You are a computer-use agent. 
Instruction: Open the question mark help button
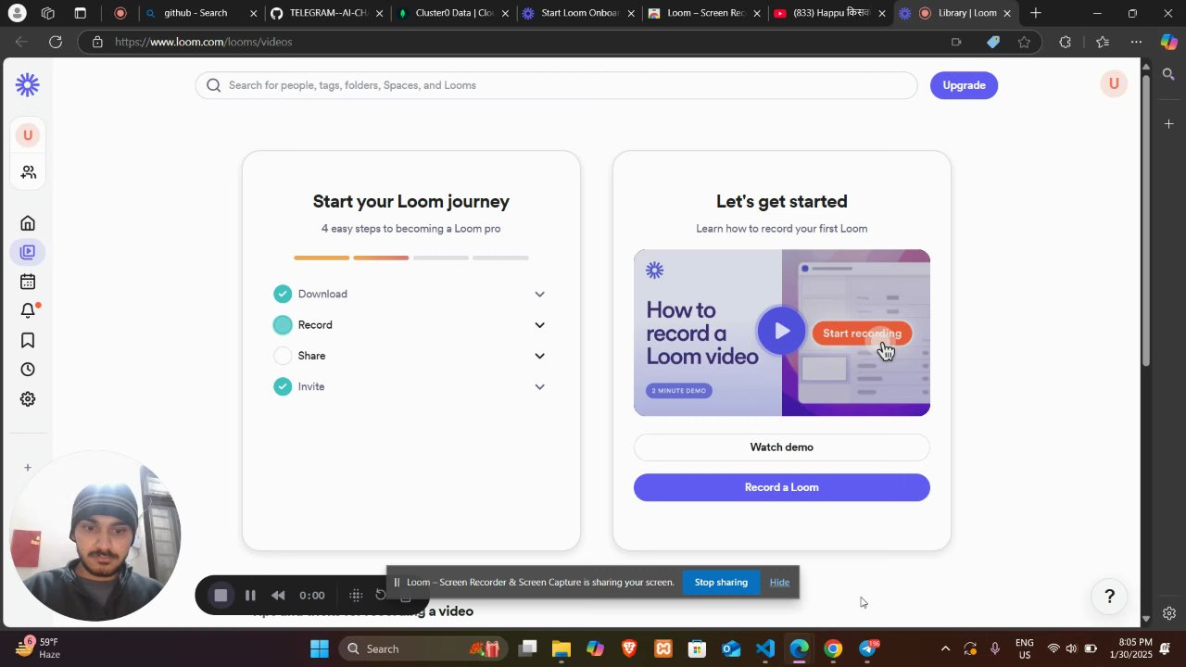tap(1109, 597)
